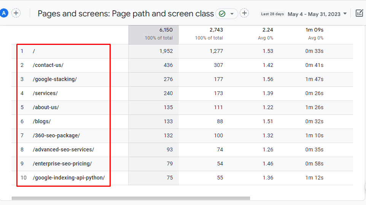Add a filter with plus icon after title
This screenshot has height=205, width=366.
244,13
